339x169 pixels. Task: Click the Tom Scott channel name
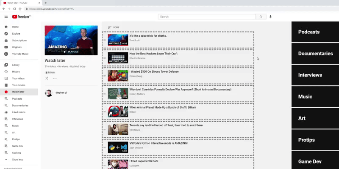134,40
